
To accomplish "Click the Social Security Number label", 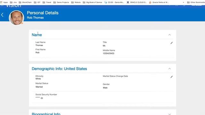I will (x=46, y=95).
